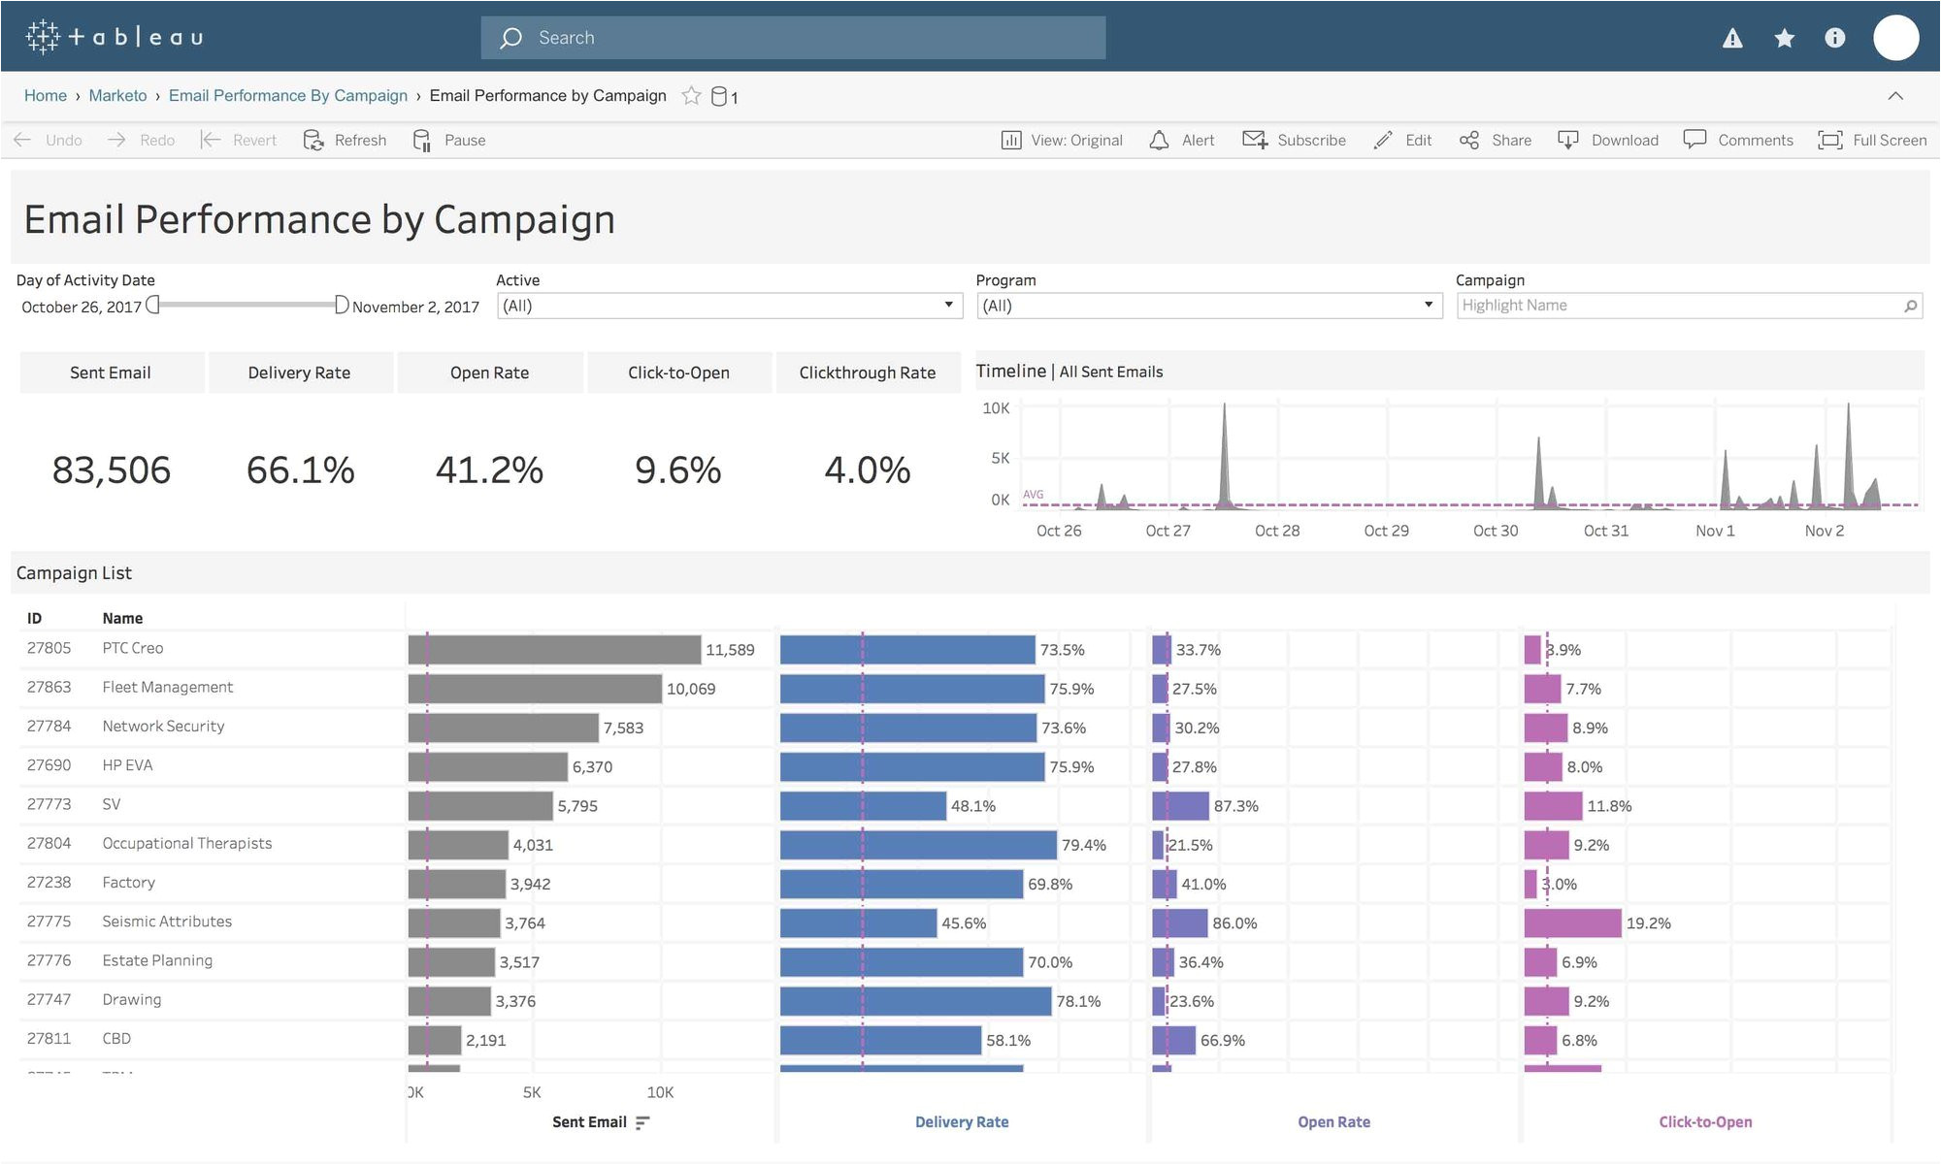This screenshot has width=1941, height=1165.
Task: Open the data sources cylinder icon
Action: point(719,96)
